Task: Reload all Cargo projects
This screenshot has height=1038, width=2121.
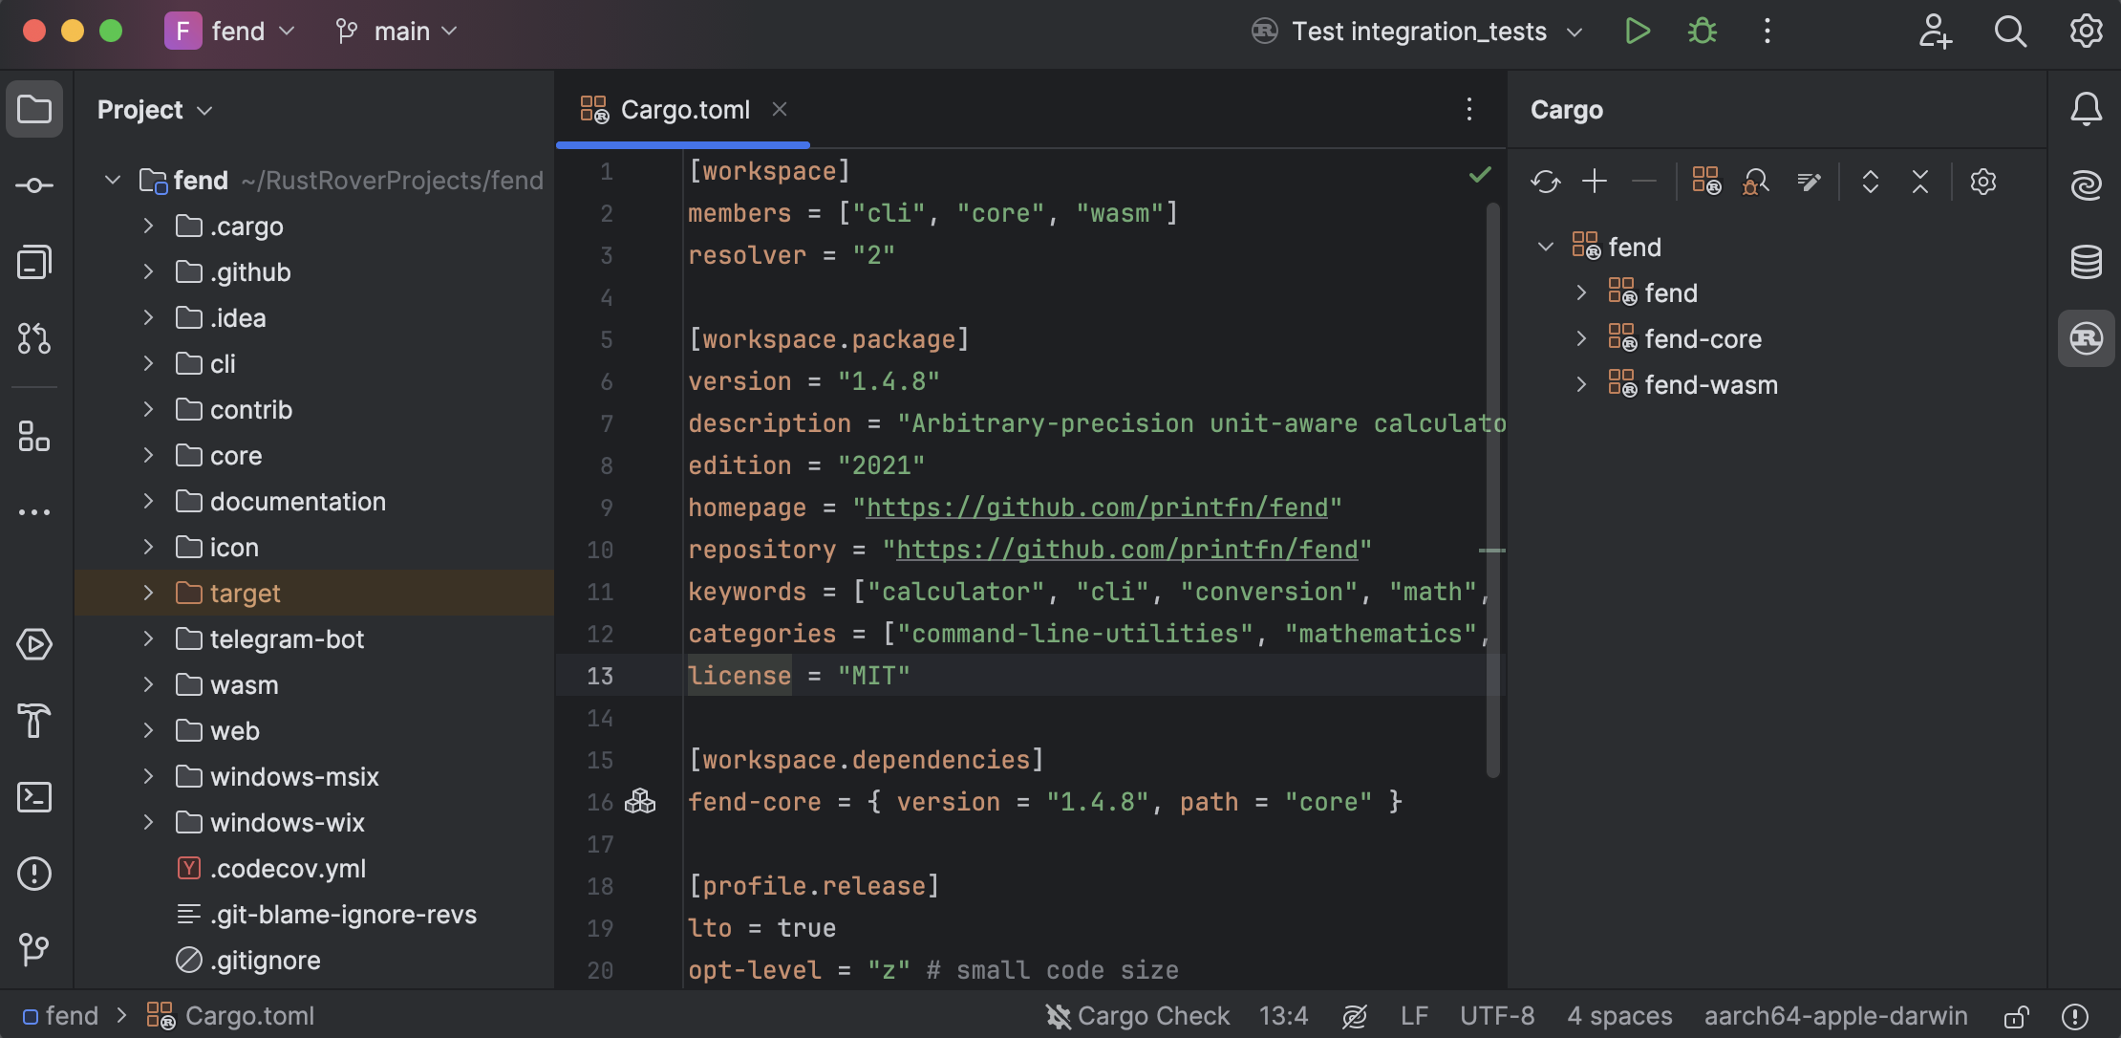Action: [1545, 181]
